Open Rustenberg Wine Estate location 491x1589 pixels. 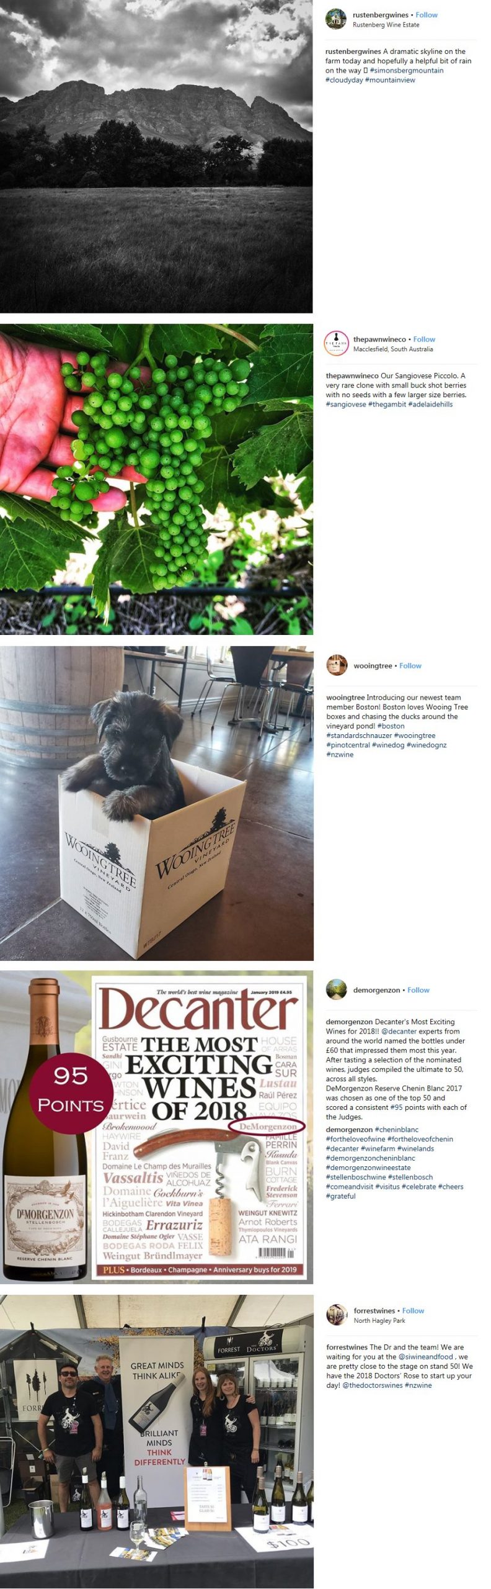point(386,25)
